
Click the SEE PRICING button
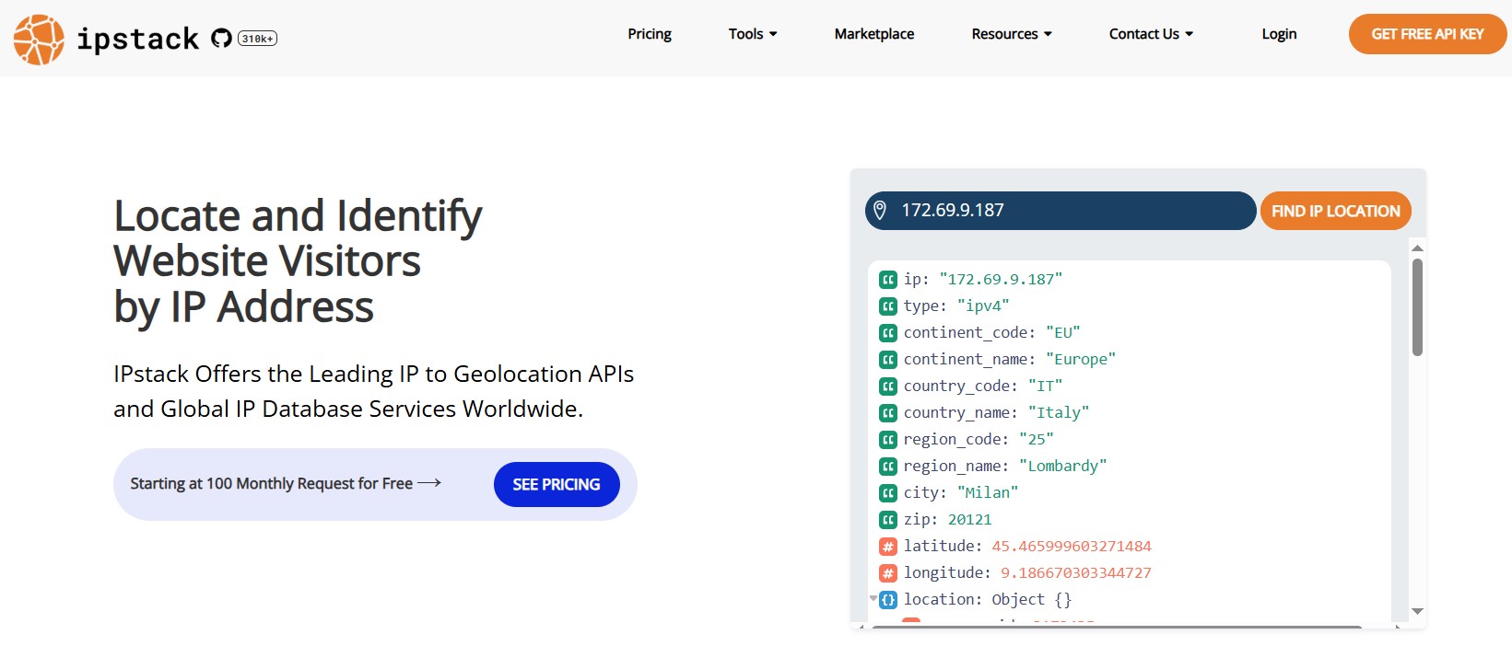pyautogui.click(x=557, y=484)
